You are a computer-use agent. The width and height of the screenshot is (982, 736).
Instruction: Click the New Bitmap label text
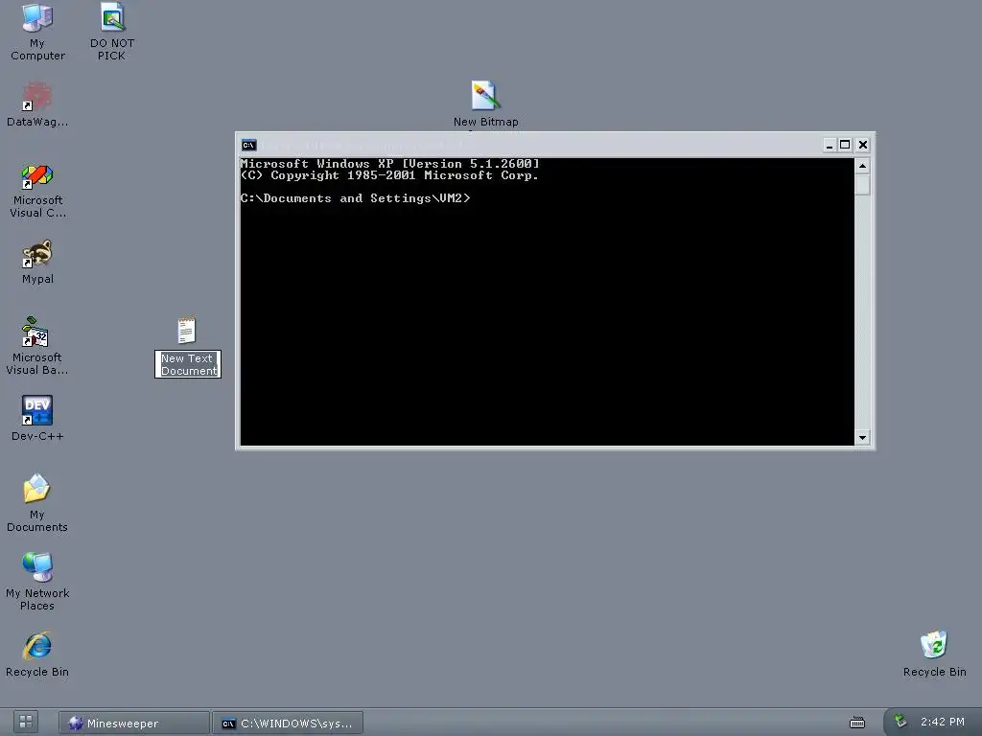(x=485, y=122)
